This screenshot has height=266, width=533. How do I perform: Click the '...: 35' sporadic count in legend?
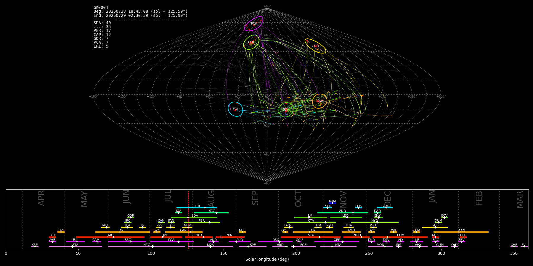102,27
